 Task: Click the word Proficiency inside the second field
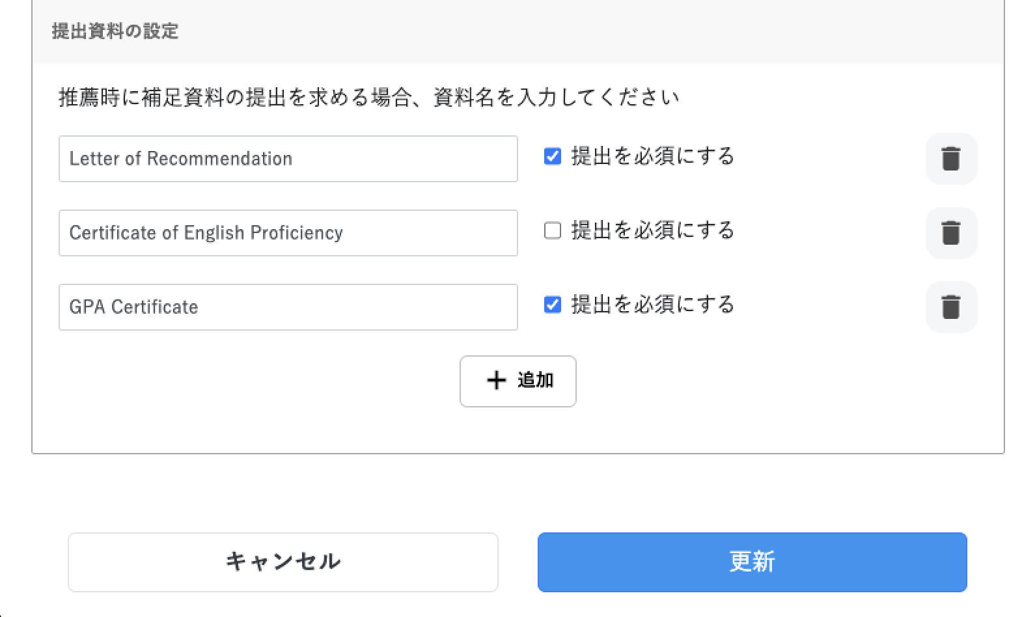(x=296, y=233)
